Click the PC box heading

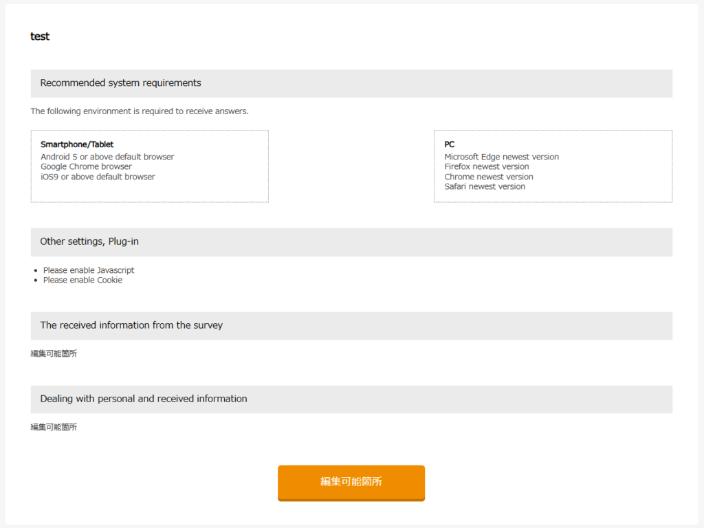point(450,144)
